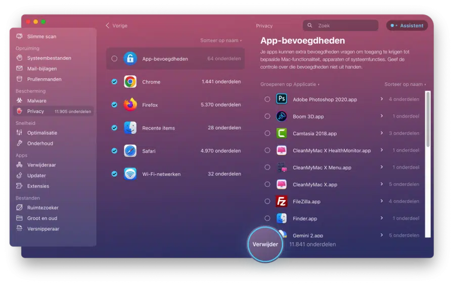Click the Onderhoud wrench icon
The height and width of the screenshot is (286, 455).
19,143
